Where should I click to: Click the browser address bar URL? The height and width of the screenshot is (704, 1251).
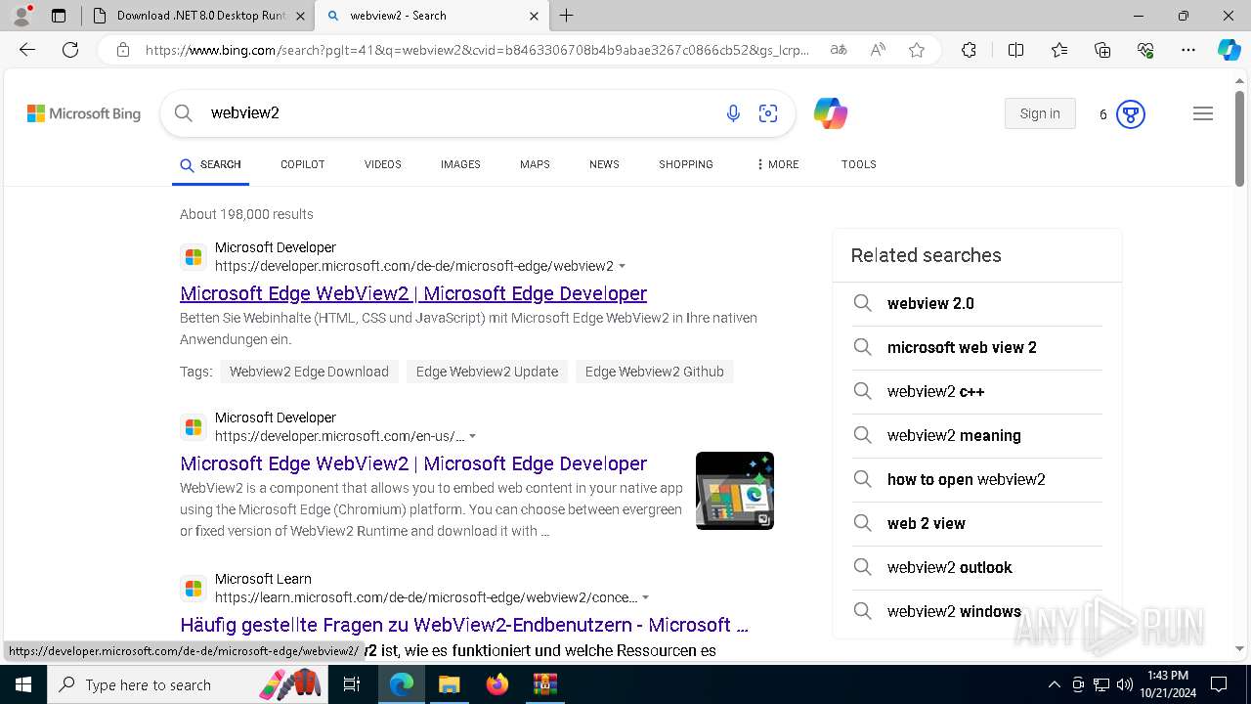point(477,50)
